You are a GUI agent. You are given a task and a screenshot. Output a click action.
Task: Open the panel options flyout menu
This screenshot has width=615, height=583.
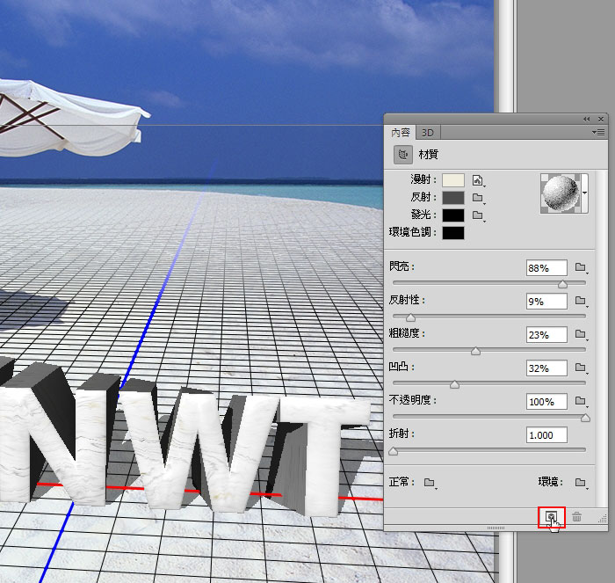pyautogui.click(x=599, y=133)
